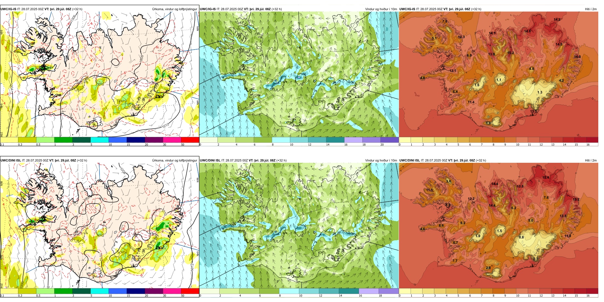Image resolution: width=604 pixels, height=302 pixels.
Task: Click teal 12–14 swatch in DINI ISL wind legend
Action: click(x=329, y=291)
